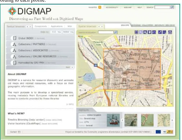
Task: Focus the Search to location field
Action: coord(106,32)
